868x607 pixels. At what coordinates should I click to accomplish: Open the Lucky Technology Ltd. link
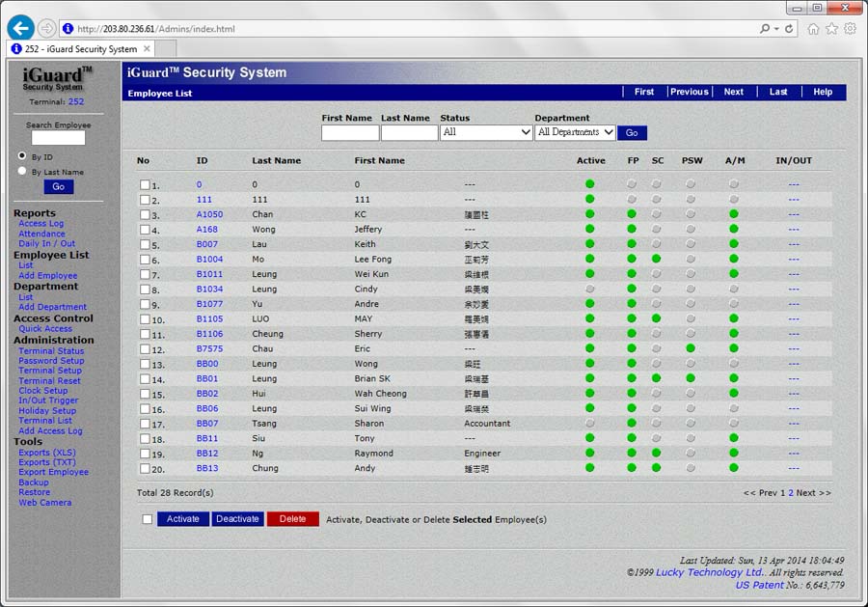click(709, 572)
